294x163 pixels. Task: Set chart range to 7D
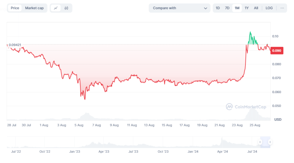pyautogui.click(x=227, y=8)
